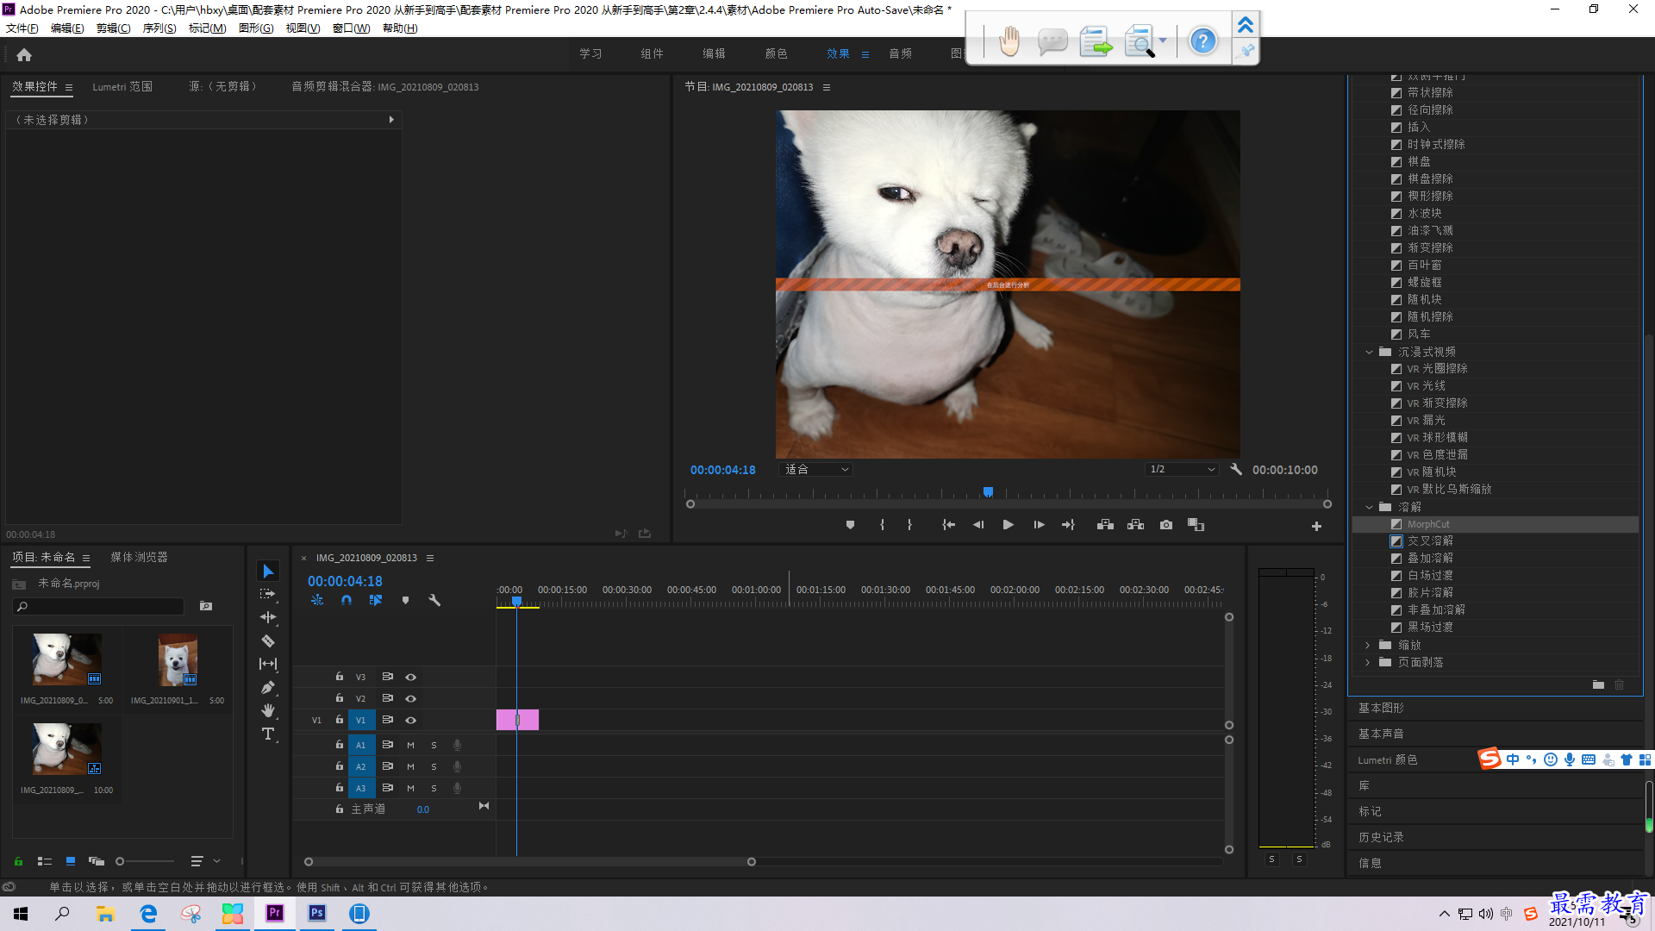Open the 基本图形 panel
Screen dimensions: 1655x931
pyautogui.click(x=1381, y=708)
